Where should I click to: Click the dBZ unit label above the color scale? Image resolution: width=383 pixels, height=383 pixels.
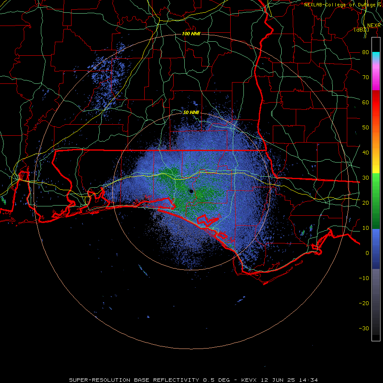point(361,30)
